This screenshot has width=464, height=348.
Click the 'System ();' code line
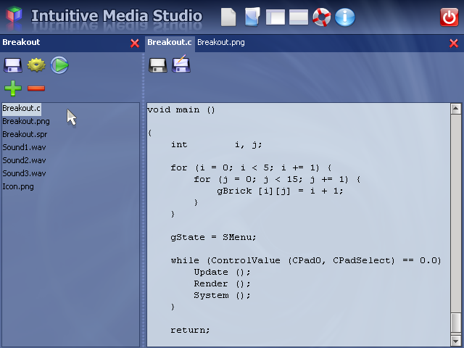coord(222,295)
